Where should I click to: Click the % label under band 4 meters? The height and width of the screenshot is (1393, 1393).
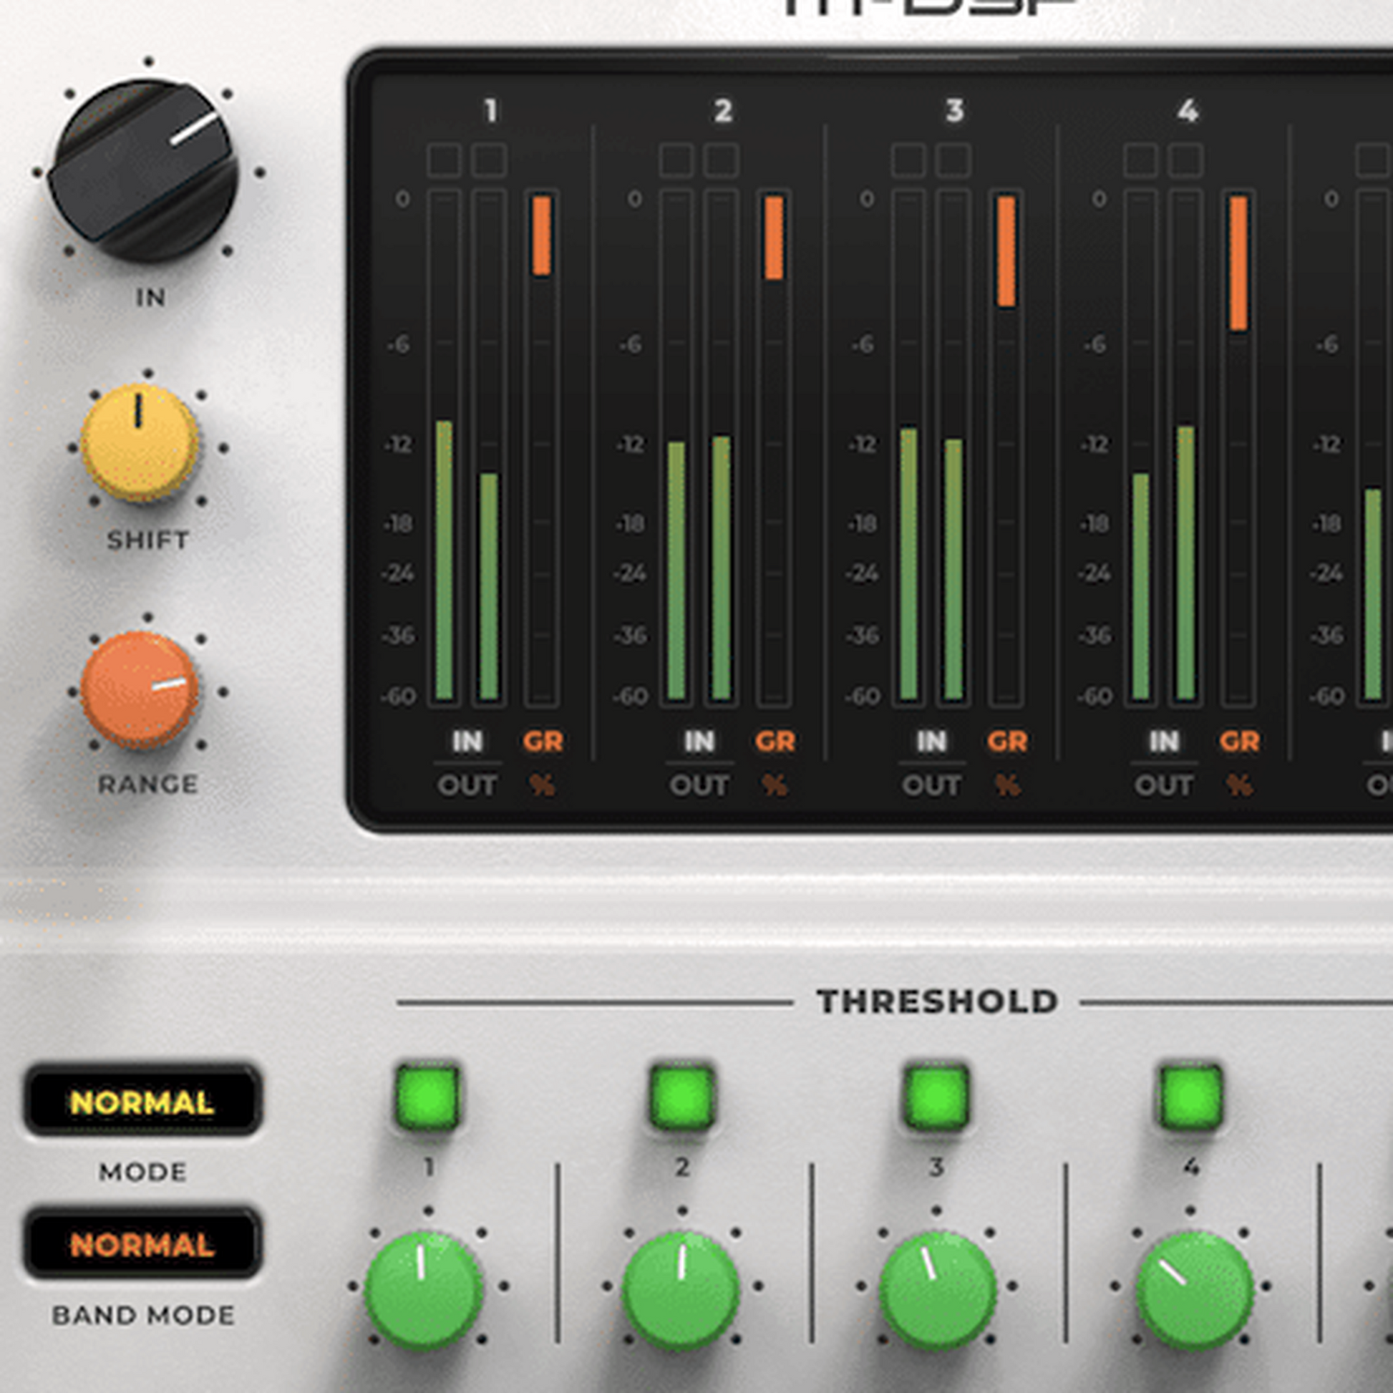pos(1238,785)
